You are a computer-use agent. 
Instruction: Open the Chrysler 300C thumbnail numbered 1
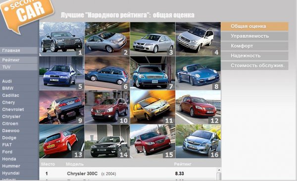(x=62, y=39)
